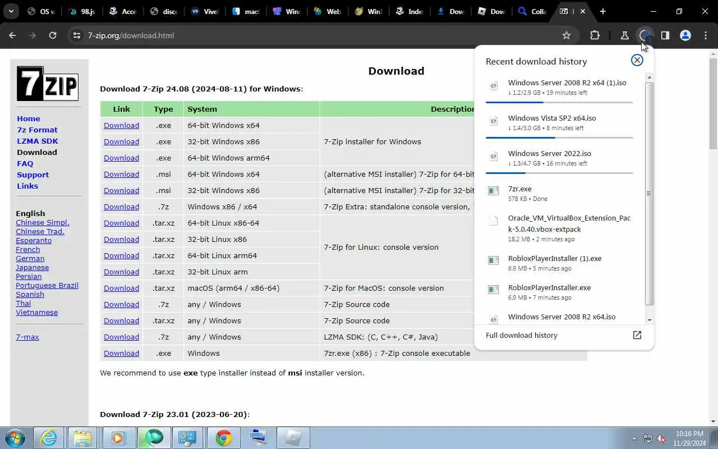This screenshot has height=449, width=718.
Task: Click the Windows Vista SP2 x64.iso file icon
Action: [494, 121]
